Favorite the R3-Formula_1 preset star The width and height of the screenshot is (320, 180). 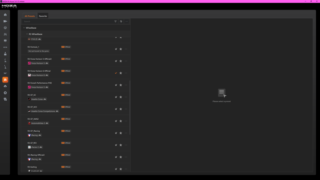pos(121,49)
